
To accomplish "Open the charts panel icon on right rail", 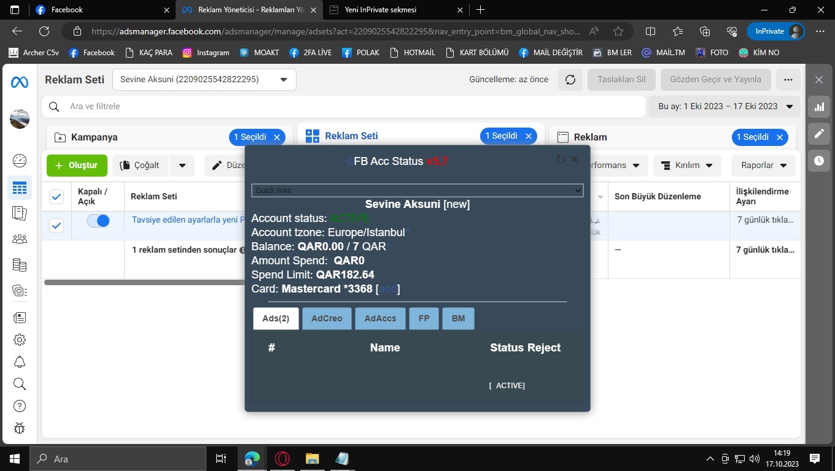I will pyautogui.click(x=819, y=107).
